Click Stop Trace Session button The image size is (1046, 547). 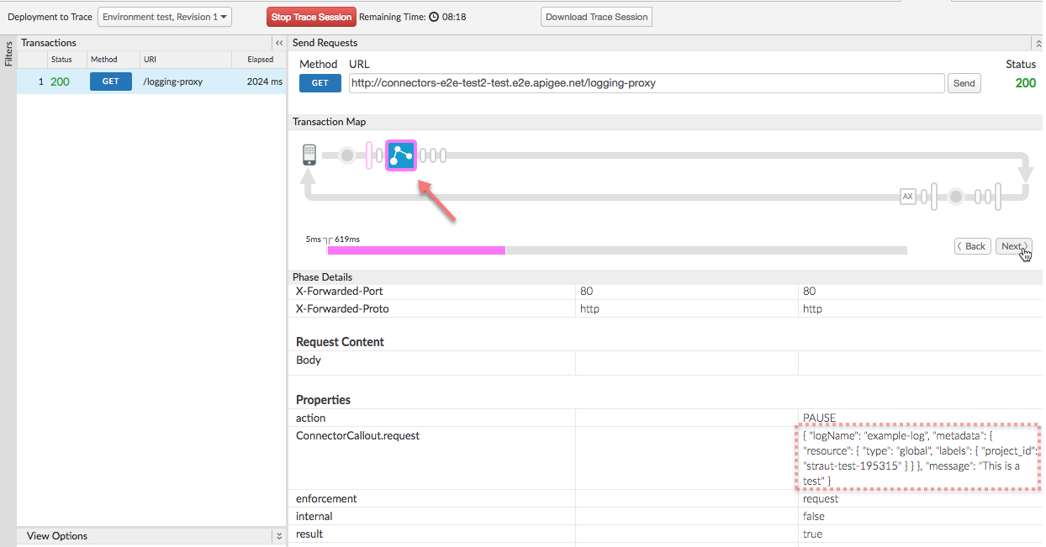pos(311,17)
